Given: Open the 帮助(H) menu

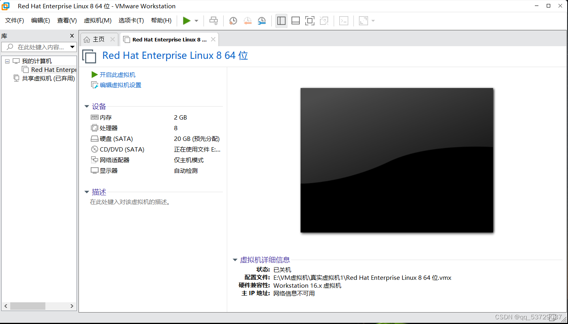Looking at the screenshot, I should tap(161, 21).
